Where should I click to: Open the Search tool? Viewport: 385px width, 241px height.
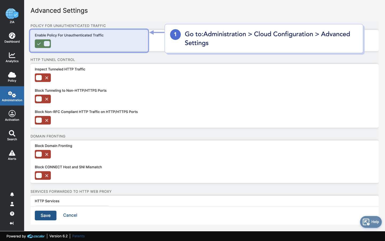12,135
